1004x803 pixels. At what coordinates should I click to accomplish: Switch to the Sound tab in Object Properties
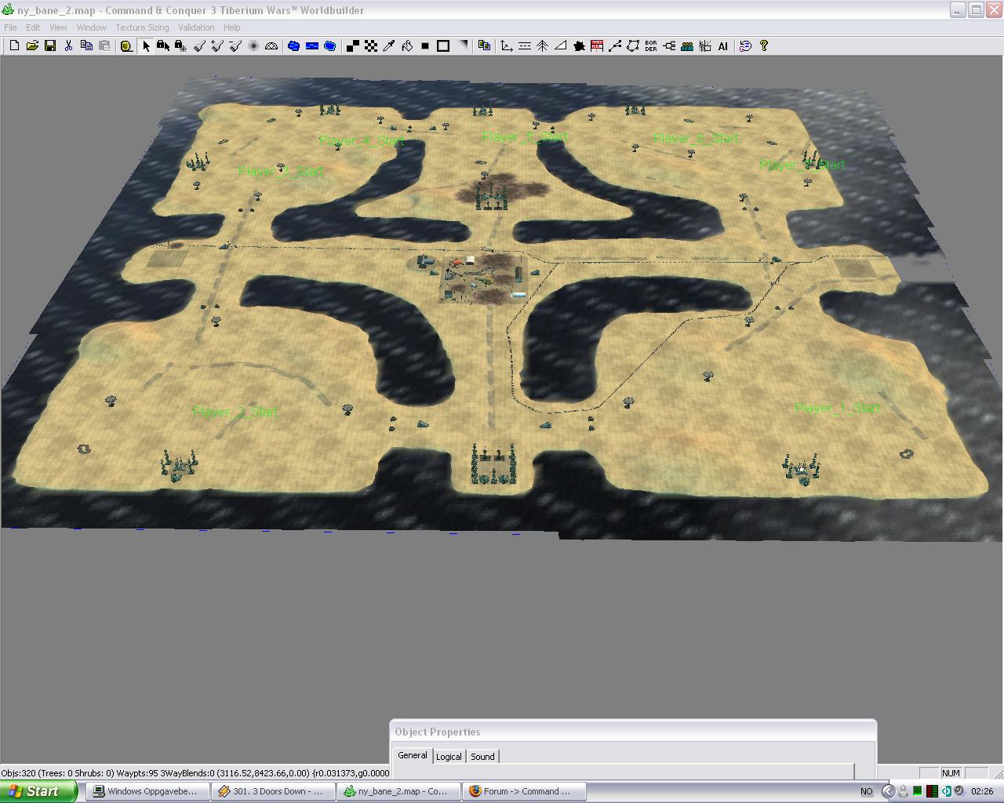(x=482, y=757)
